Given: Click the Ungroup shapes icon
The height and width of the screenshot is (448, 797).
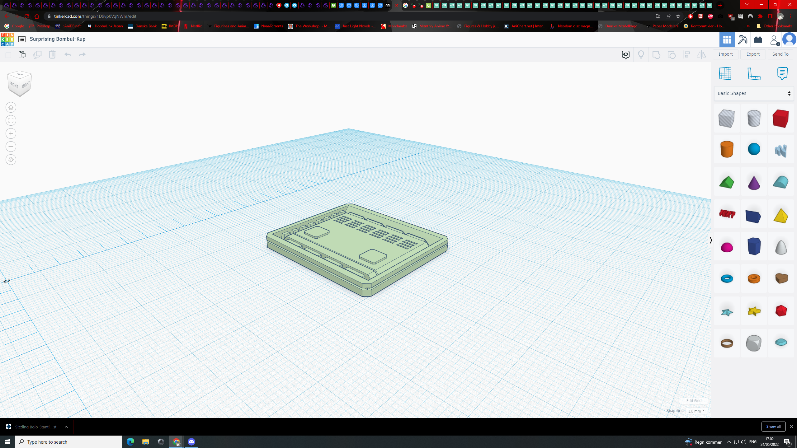Looking at the screenshot, I should pos(671,55).
